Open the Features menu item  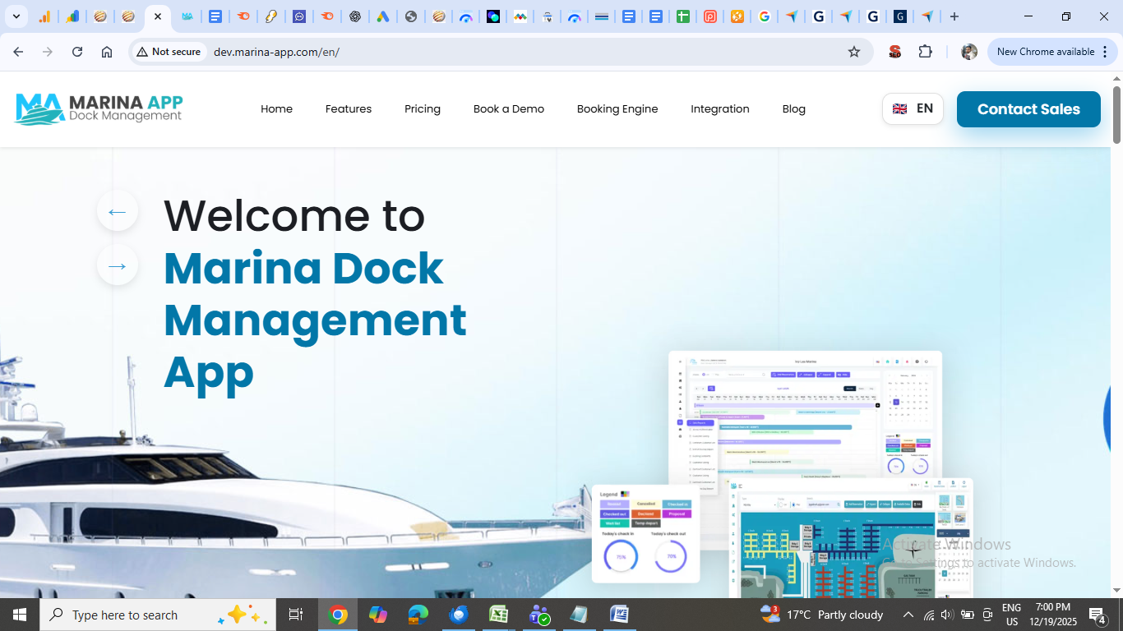348,108
